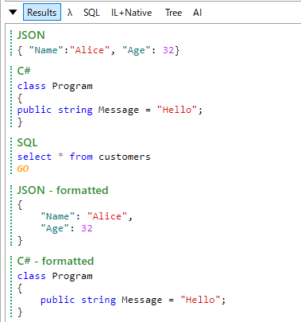Click the green "C#" heading
This screenshot has height=322, width=301.
point(24,71)
